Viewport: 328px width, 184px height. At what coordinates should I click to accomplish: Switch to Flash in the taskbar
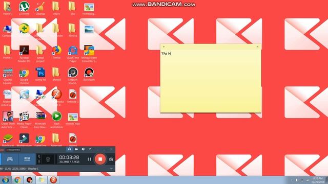tap(53, 180)
